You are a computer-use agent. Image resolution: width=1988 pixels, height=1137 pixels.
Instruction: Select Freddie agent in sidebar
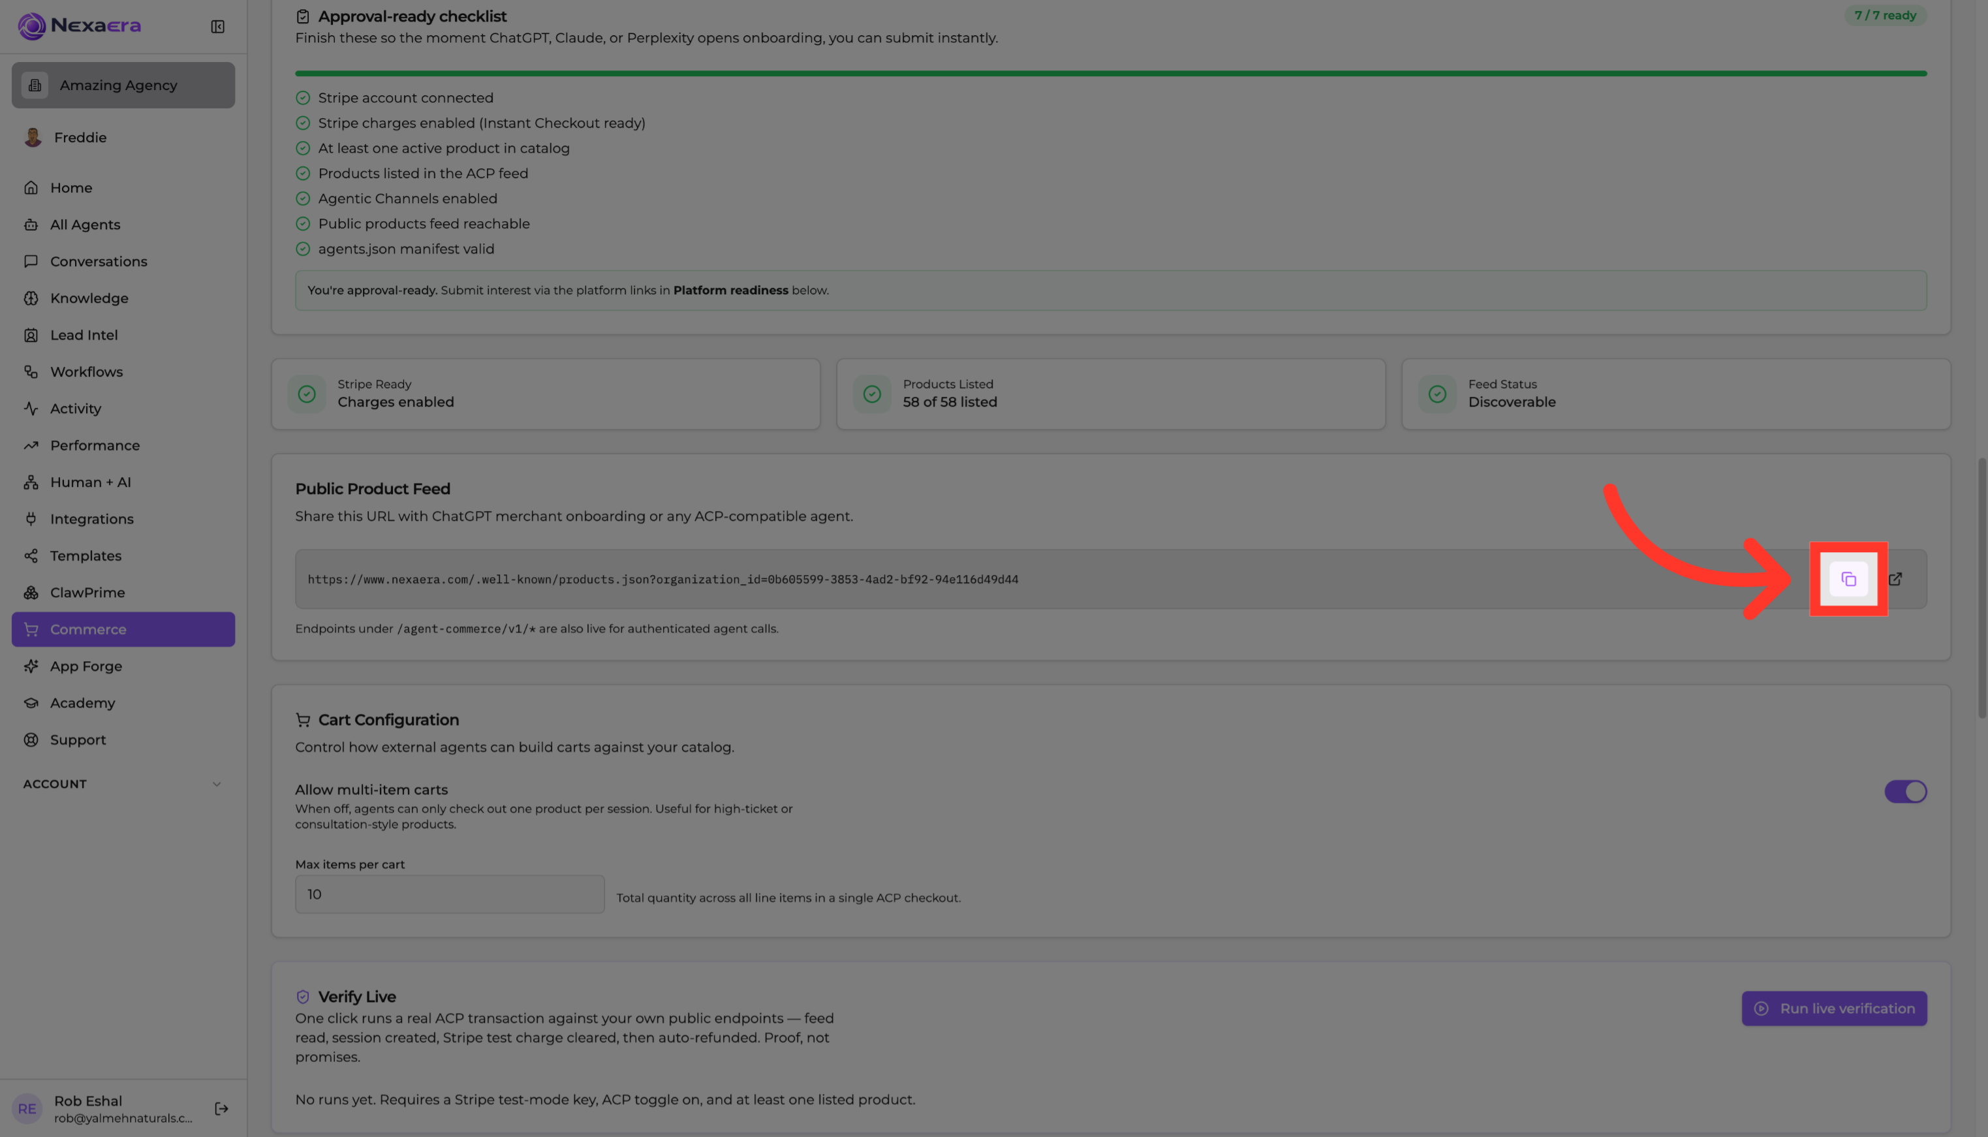click(123, 138)
